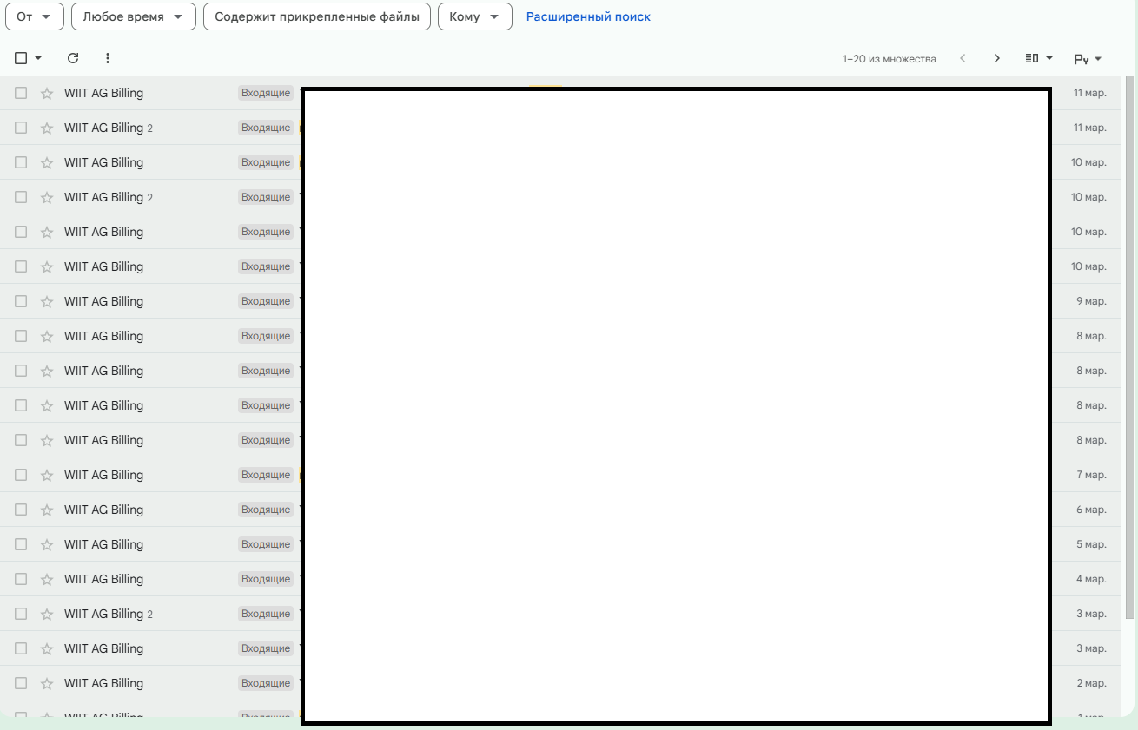Star the 2 мар. WIIT AG Billing email
1138x730 pixels.
pyautogui.click(x=47, y=683)
